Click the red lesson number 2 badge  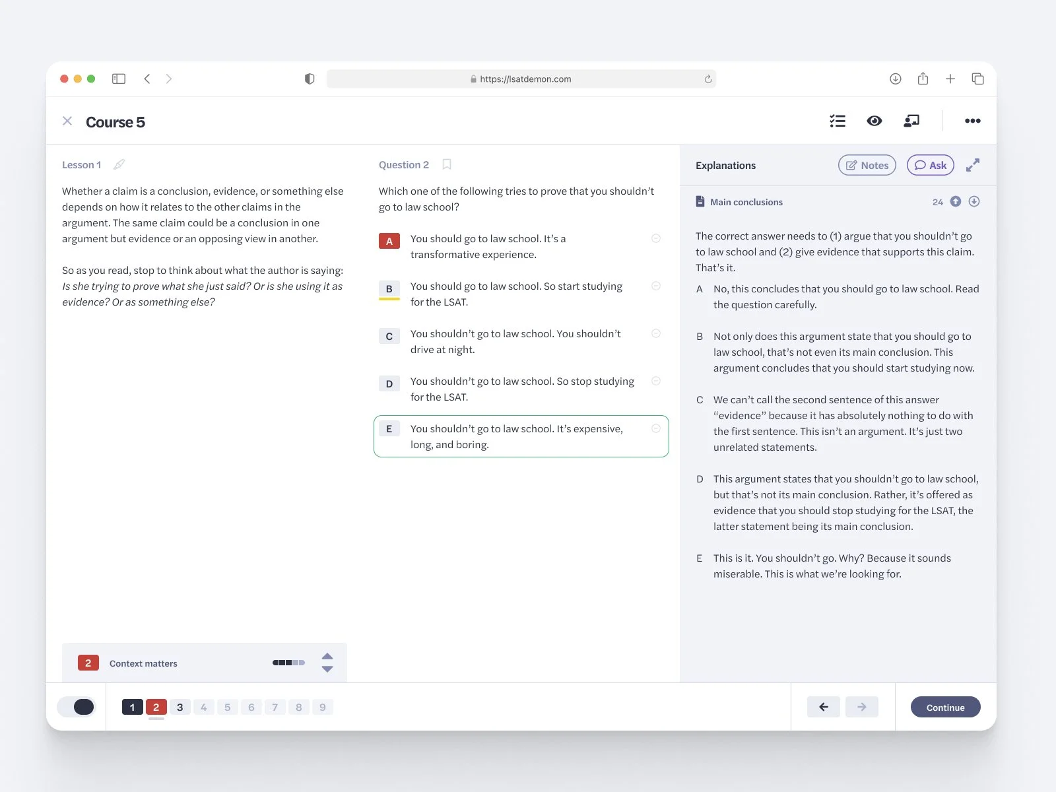coord(88,663)
